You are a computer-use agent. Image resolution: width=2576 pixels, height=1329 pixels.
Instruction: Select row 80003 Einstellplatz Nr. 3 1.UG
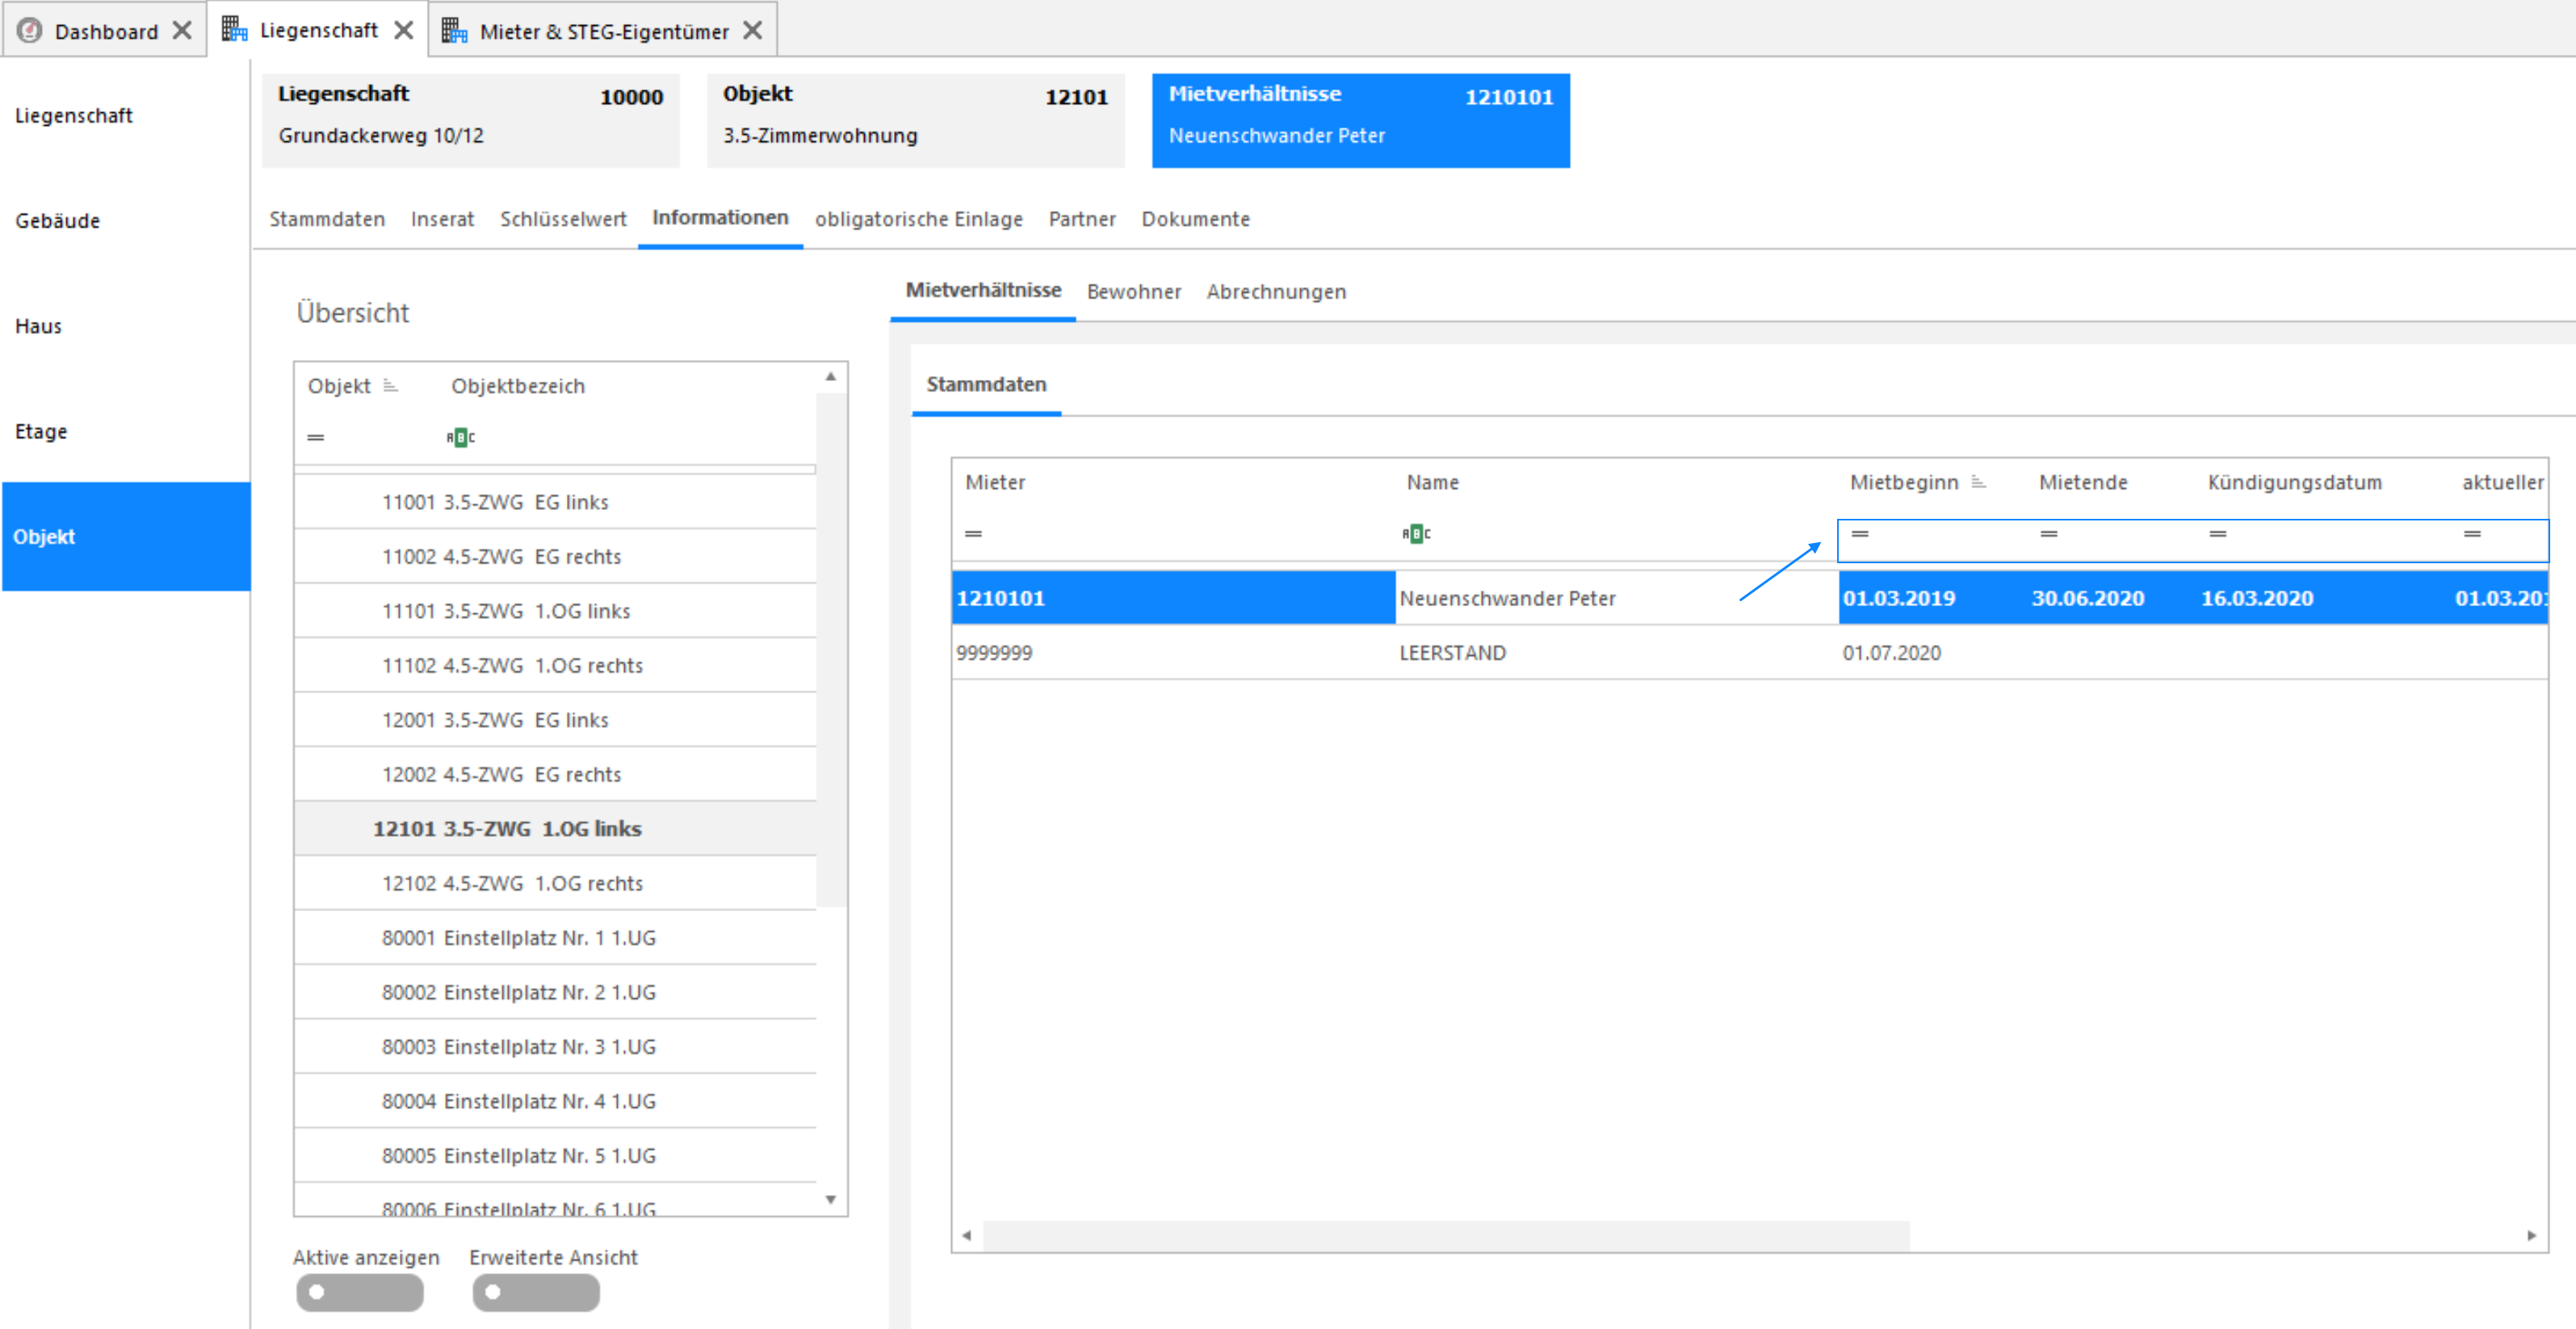[555, 1047]
